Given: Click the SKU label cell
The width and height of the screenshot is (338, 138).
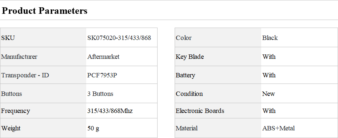Looking at the screenshot, I should (x=43, y=38).
